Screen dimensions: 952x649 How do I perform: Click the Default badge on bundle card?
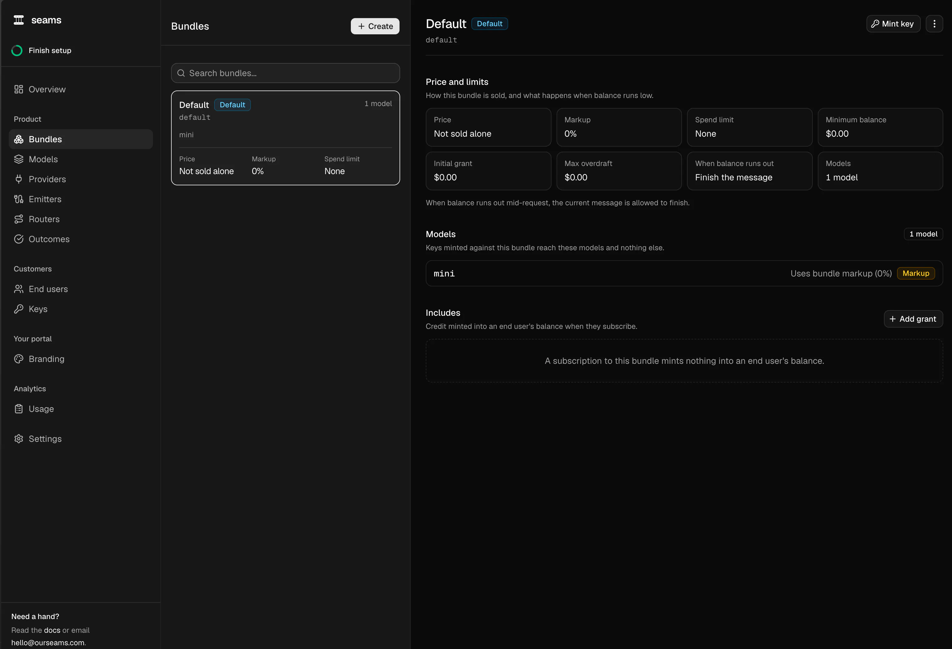tap(232, 105)
